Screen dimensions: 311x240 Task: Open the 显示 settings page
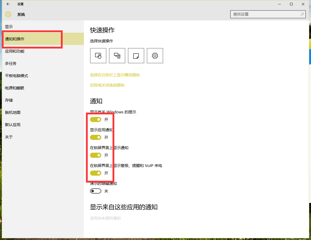(x=9, y=27)
